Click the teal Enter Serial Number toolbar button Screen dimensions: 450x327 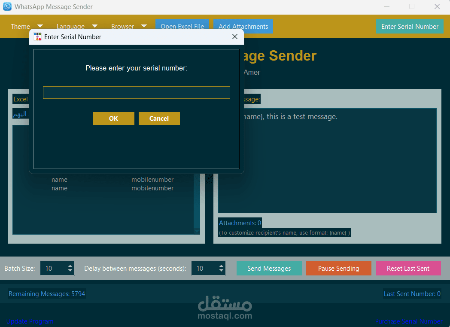pyautogui.click(x=410, y=26)
